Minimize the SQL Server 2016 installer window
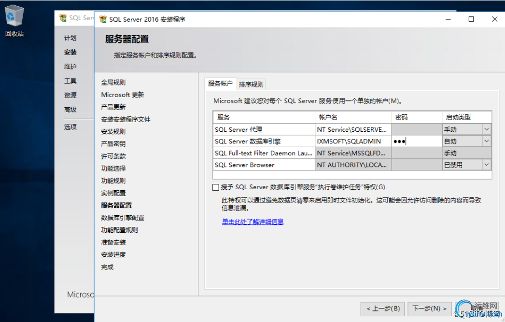Screen dimensions: 505x322 [448, 19]
